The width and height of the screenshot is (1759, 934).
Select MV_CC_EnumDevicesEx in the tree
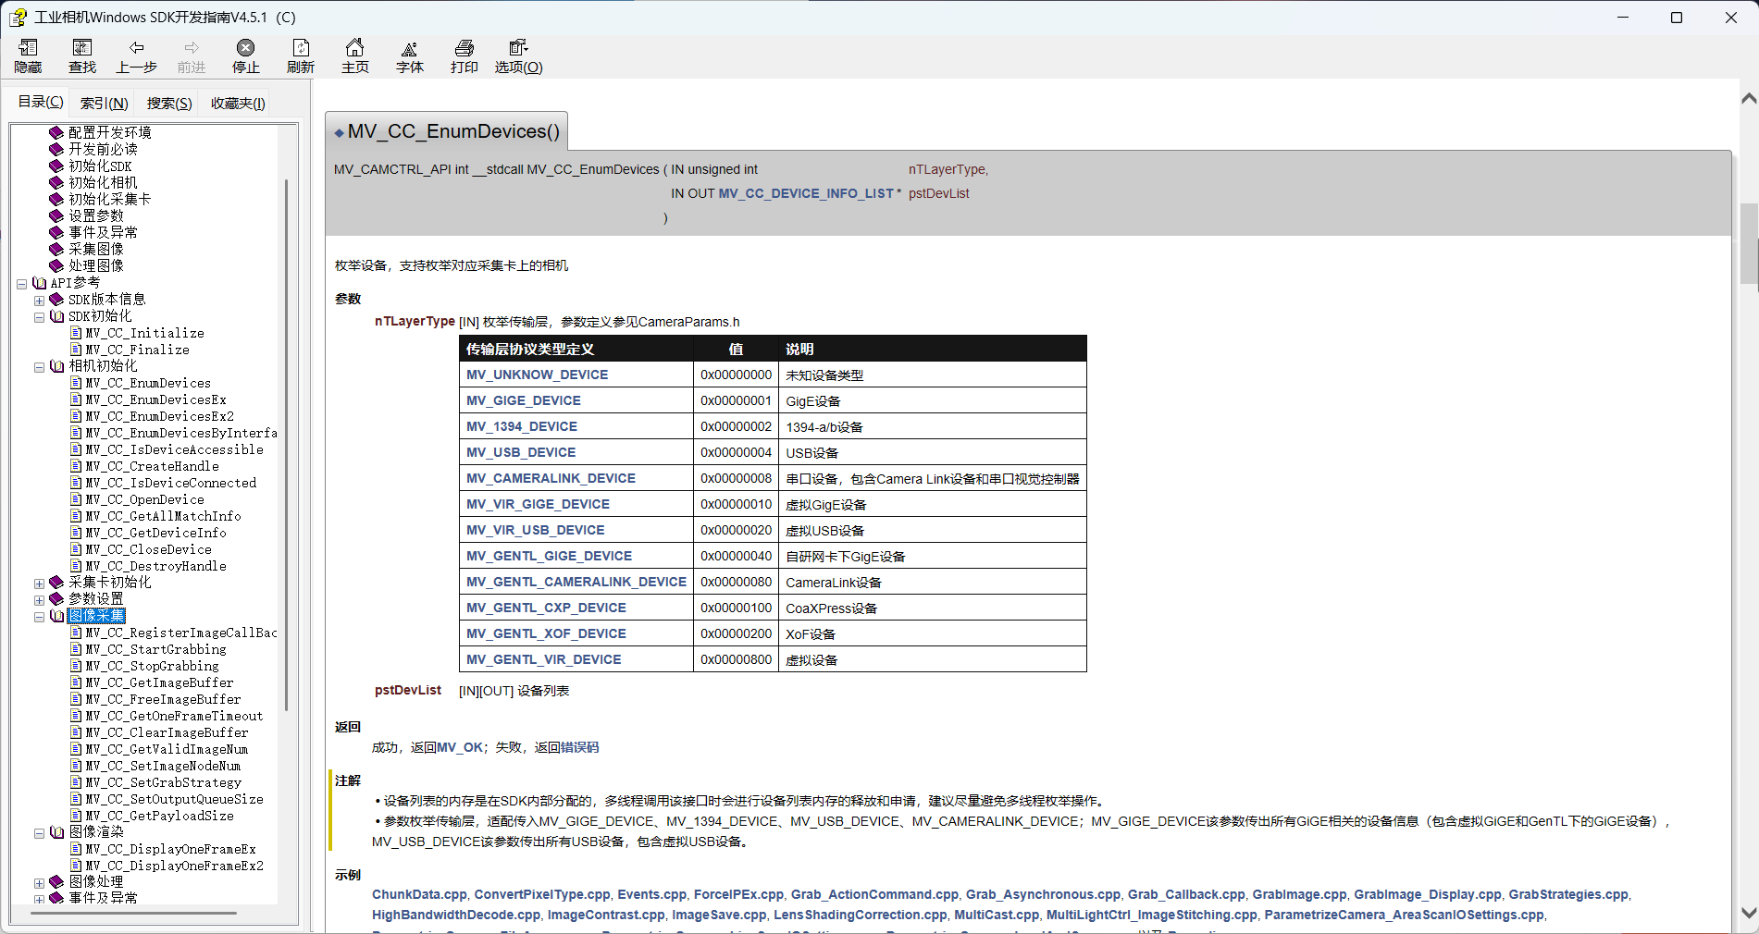tap(155, 399)
